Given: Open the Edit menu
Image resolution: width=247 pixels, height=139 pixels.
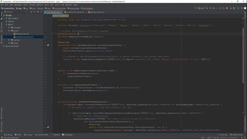Looking at the screenshot, I should point(6,5).
